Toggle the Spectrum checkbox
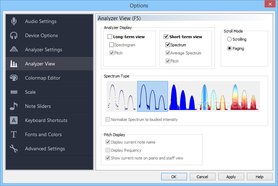 click(168, 45)
